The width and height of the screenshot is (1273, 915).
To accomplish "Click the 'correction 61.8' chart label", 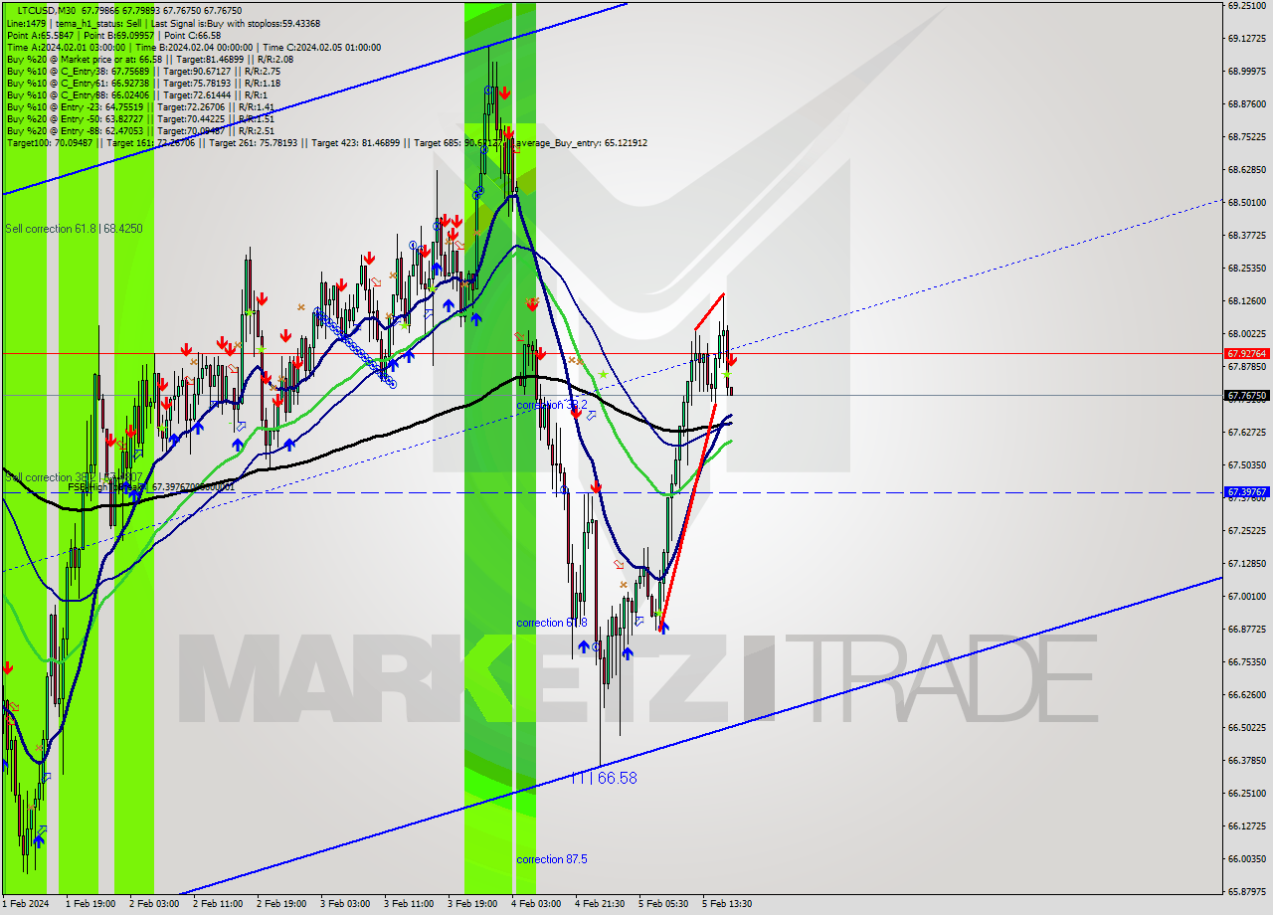I will point(552,623).
